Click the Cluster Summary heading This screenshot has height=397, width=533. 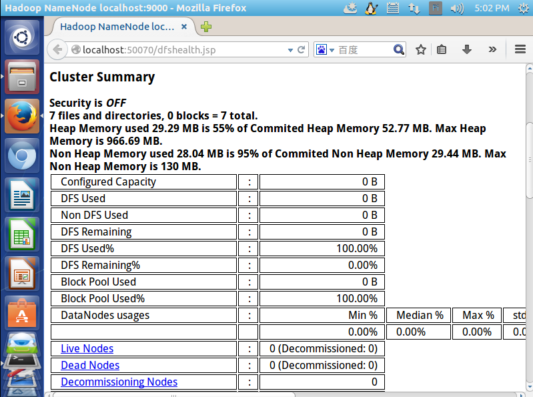102,77
